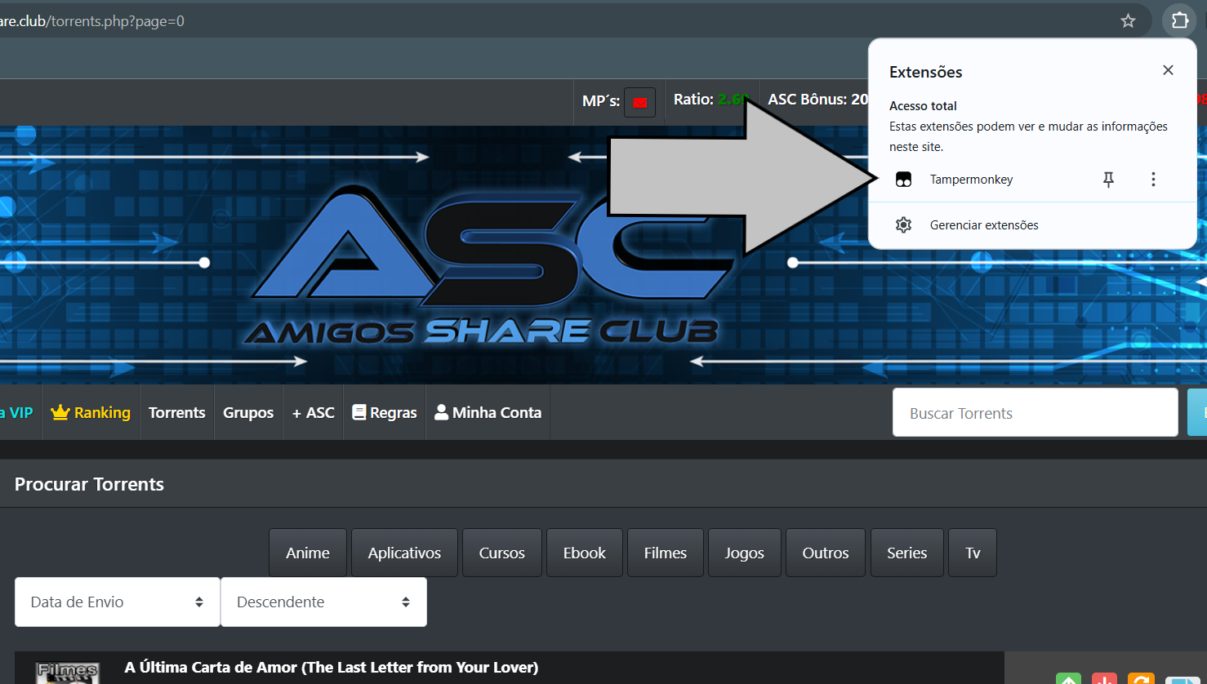Open the Torrents menu item
Viewport: 1207px width, 684px height.
coord(177,412)
